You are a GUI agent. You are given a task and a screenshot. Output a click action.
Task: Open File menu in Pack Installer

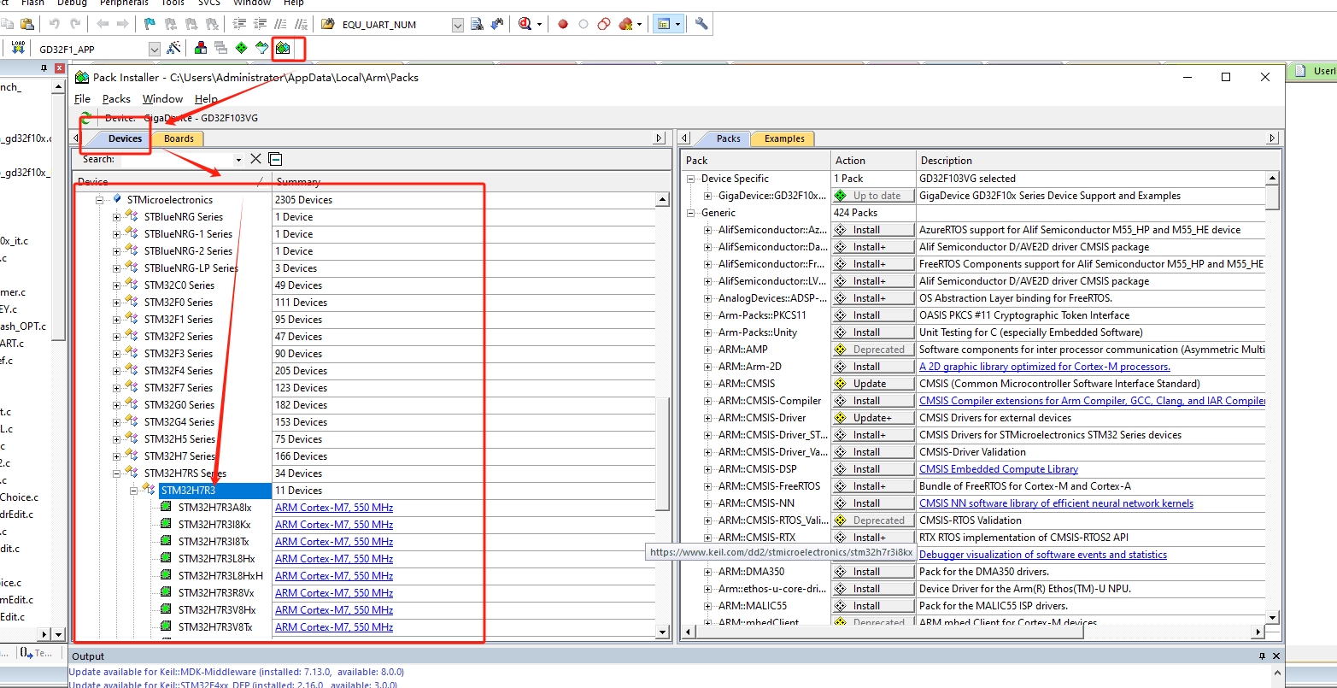(82, 99)
